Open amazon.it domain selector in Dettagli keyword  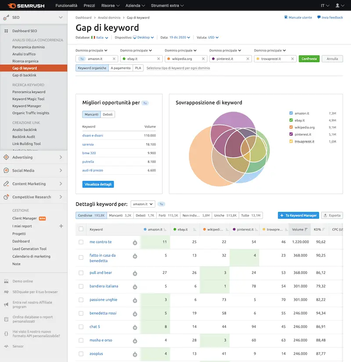point(143,204)
